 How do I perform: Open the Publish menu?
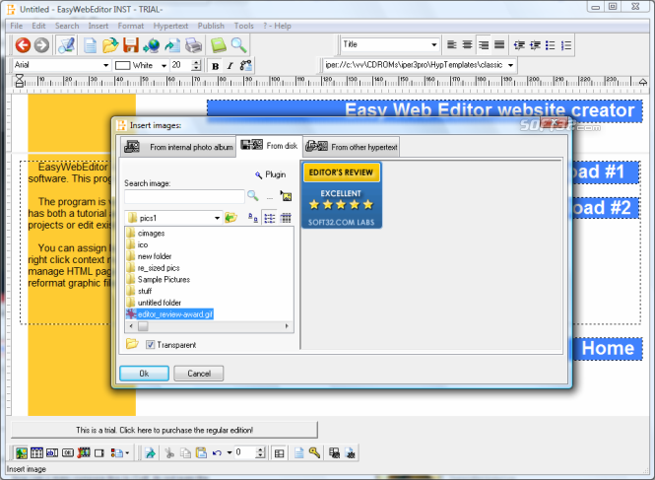click(x=211, y=26)
